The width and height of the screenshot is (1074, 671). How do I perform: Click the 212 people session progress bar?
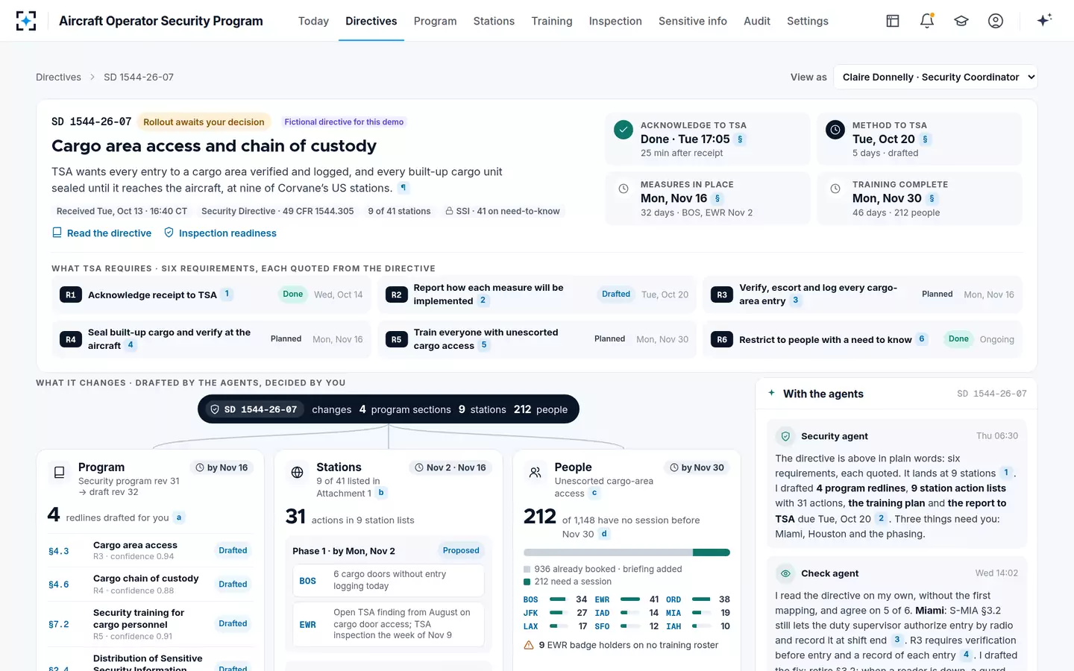coord(626,552)
